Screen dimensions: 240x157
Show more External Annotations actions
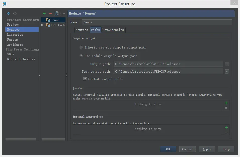click(226, 132)
